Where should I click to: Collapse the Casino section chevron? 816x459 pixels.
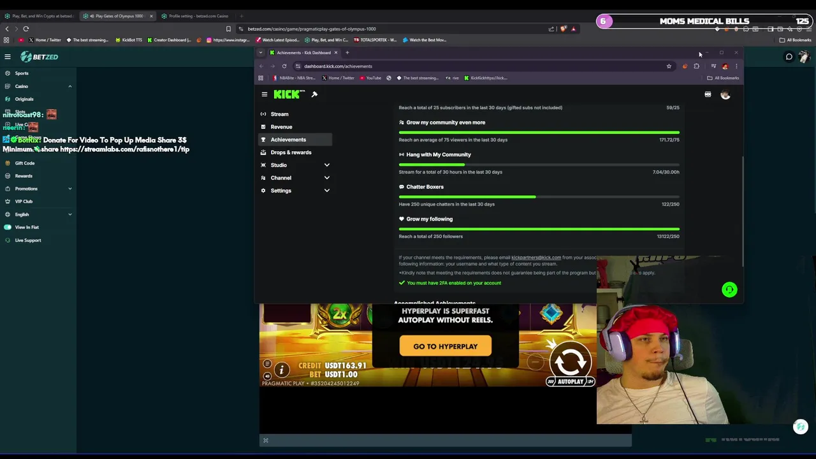click(x=70, y=86)
